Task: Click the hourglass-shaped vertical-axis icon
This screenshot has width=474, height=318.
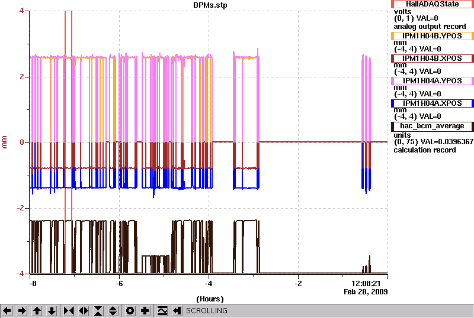Action: point(98,310)
